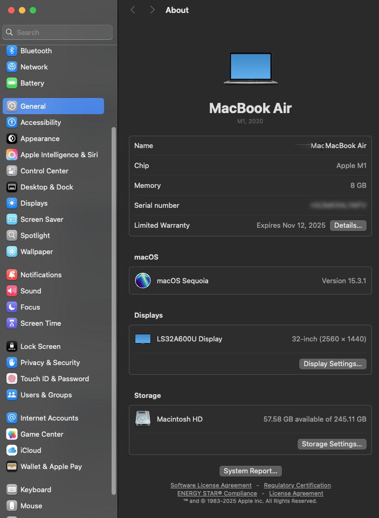Go back using the left chevron
Viewport: 379px width, 518px height.
pyautogui.click(x=133, y=10)
